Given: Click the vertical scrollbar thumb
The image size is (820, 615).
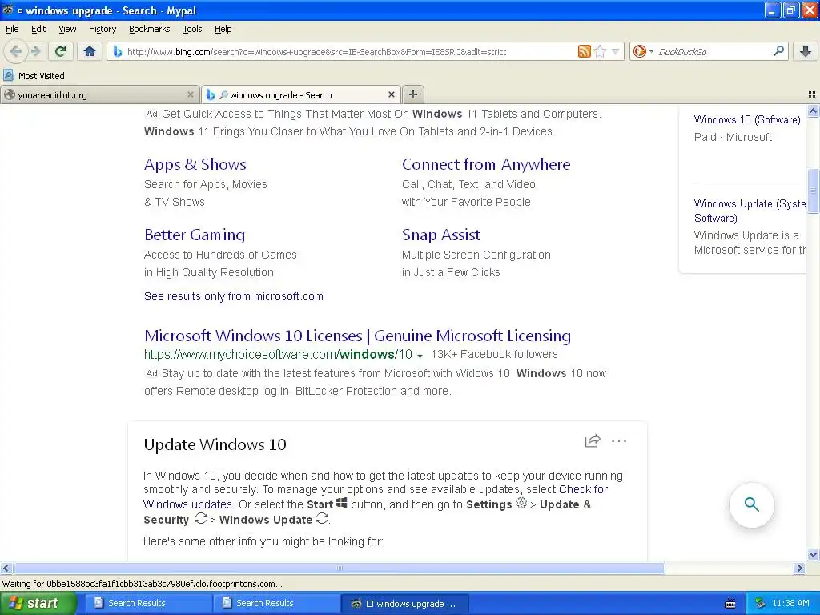Looking at the screenshot, I should pyautogui.click(x=813, y=191).
